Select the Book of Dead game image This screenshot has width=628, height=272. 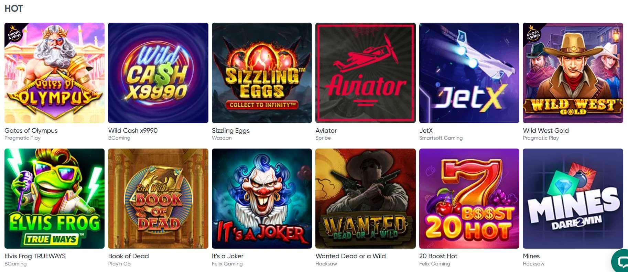click(158, 198)
